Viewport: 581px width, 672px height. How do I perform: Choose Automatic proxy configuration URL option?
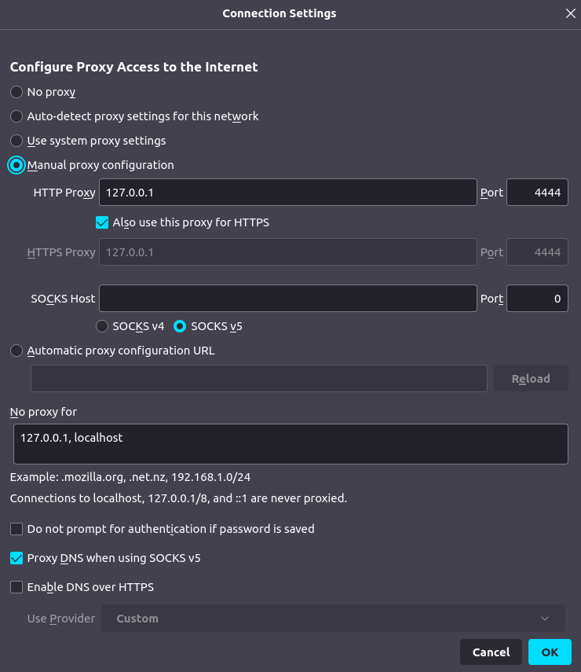pyautogui.click(x=16, y=351)
